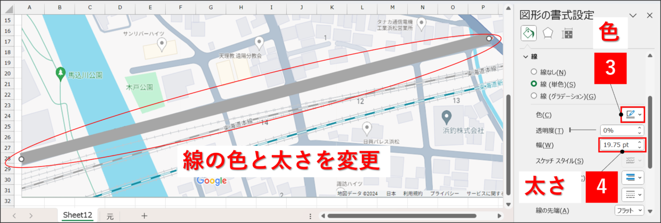The height and width of the screenshot is (223, 661).
Task: Open the Size & Properties tab icon
Action: click(568, 34)
